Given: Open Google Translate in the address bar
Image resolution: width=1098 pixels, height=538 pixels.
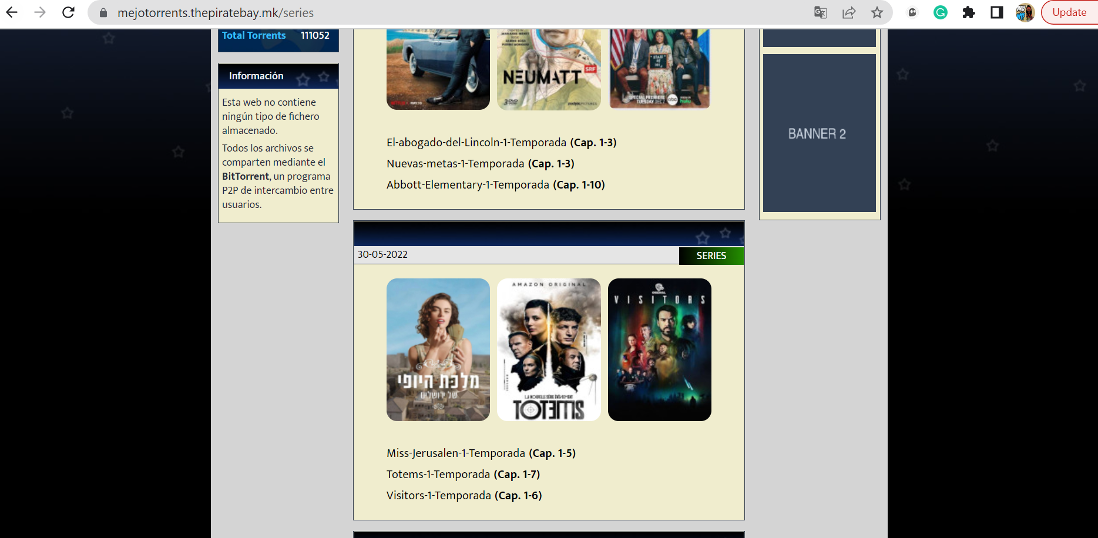Looking at the screenshot, I should click(x=820, y=12).
